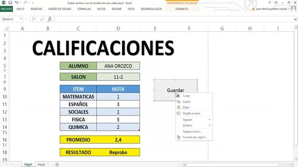The height and width of the screenshot is (167, 298).
Task: Open the DISEÑO DE PÁGINA tab
Action: coord(60,9)
